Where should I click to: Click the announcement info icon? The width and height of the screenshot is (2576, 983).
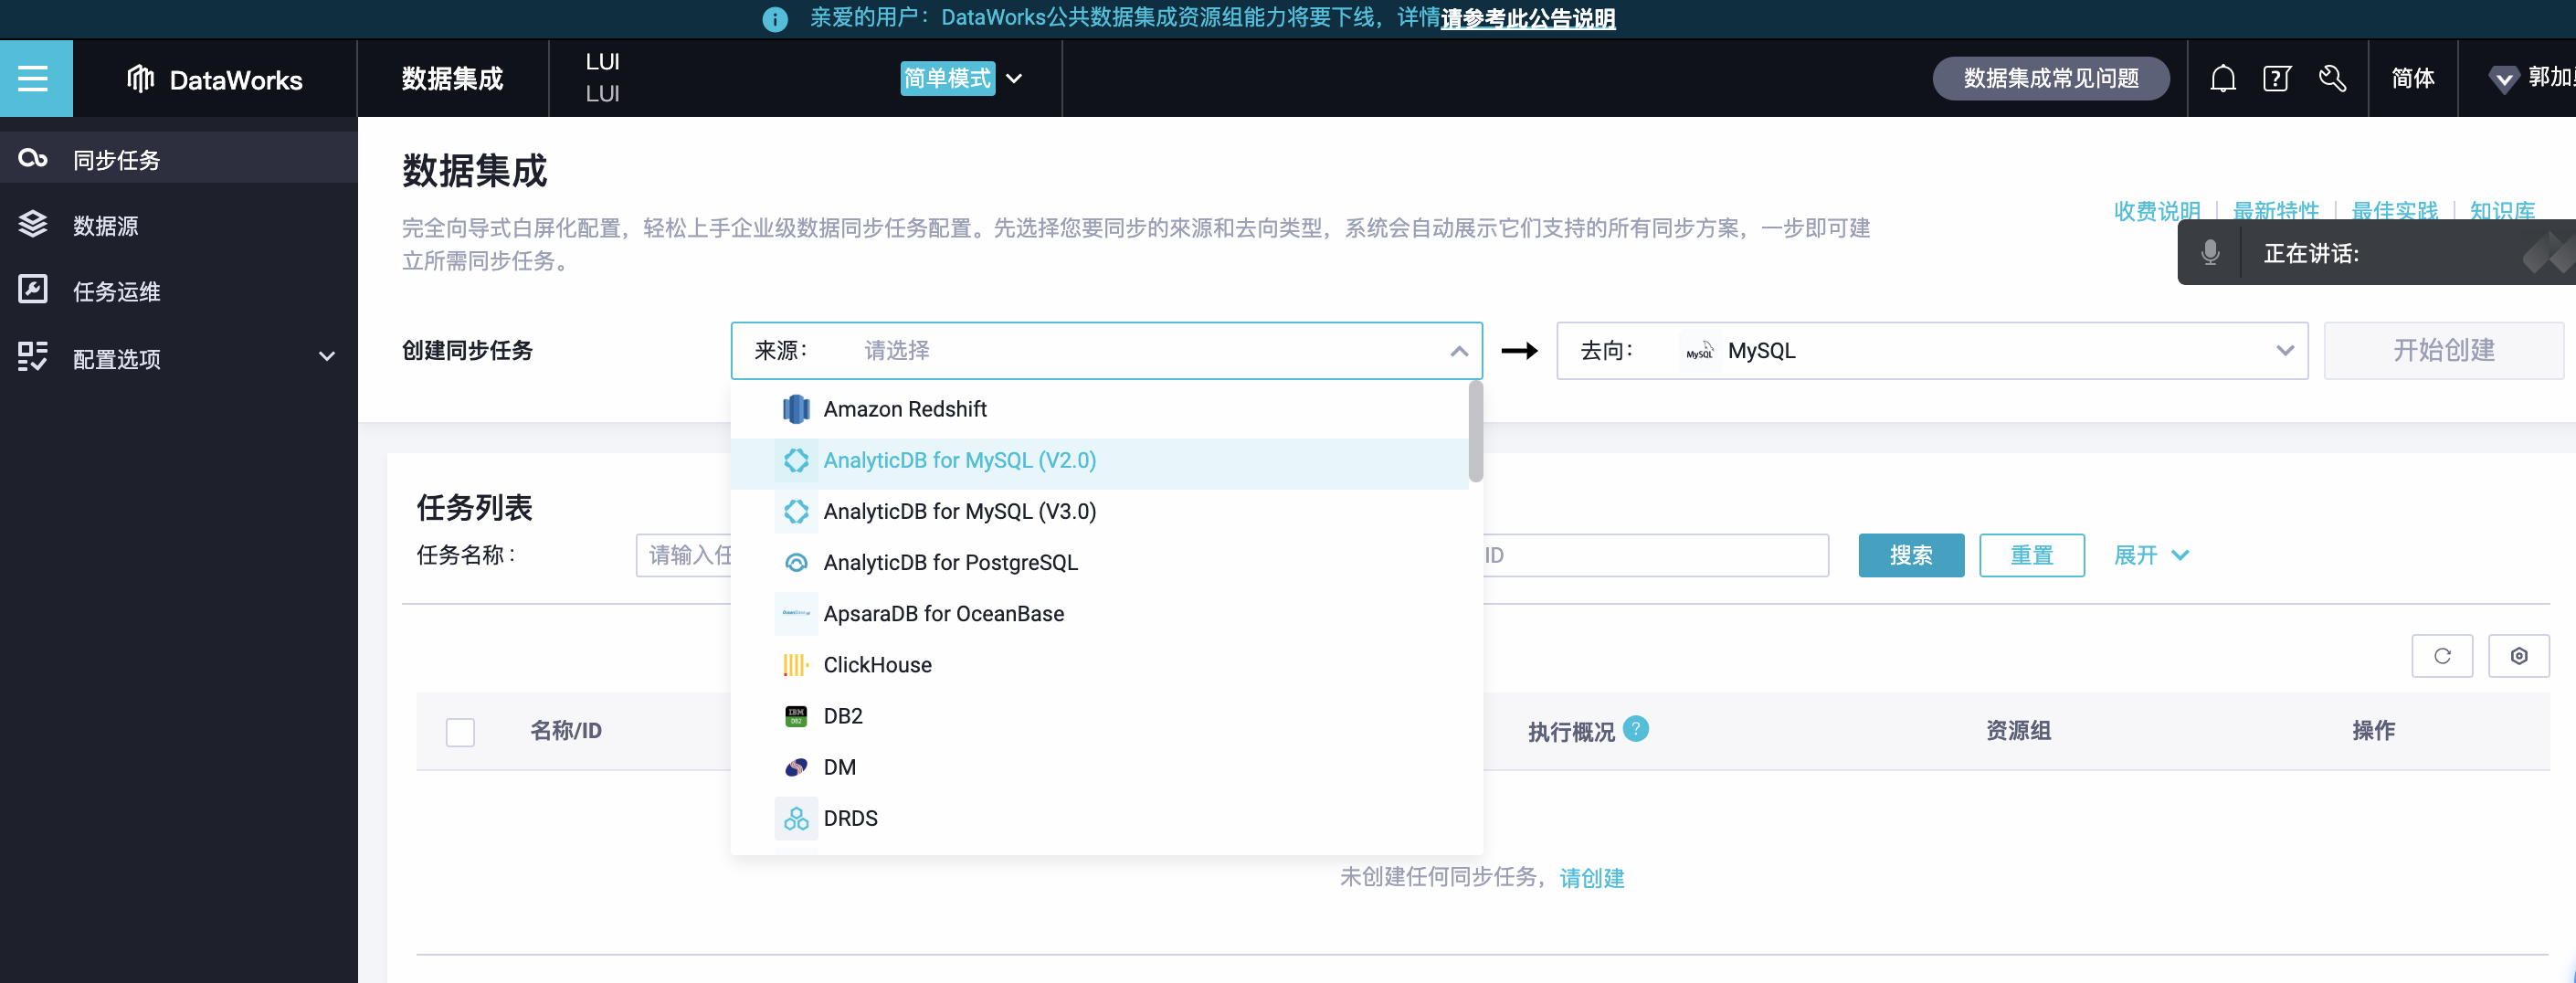(775, 19)
